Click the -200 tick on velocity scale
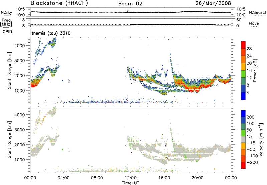 [252, 162]
